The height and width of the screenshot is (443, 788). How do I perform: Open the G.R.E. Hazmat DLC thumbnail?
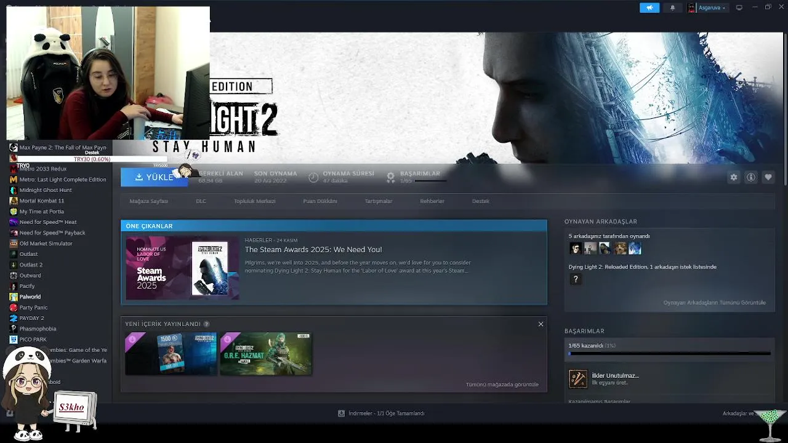coord(265,354)
